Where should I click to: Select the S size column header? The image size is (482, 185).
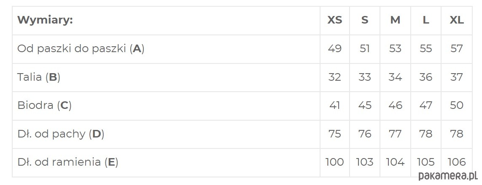pyautogui.click(x=365, y=20)
